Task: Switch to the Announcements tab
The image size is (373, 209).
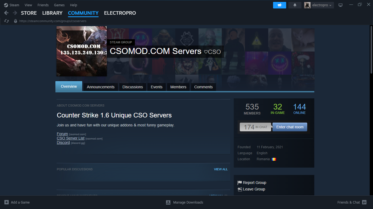Action: 100,87
